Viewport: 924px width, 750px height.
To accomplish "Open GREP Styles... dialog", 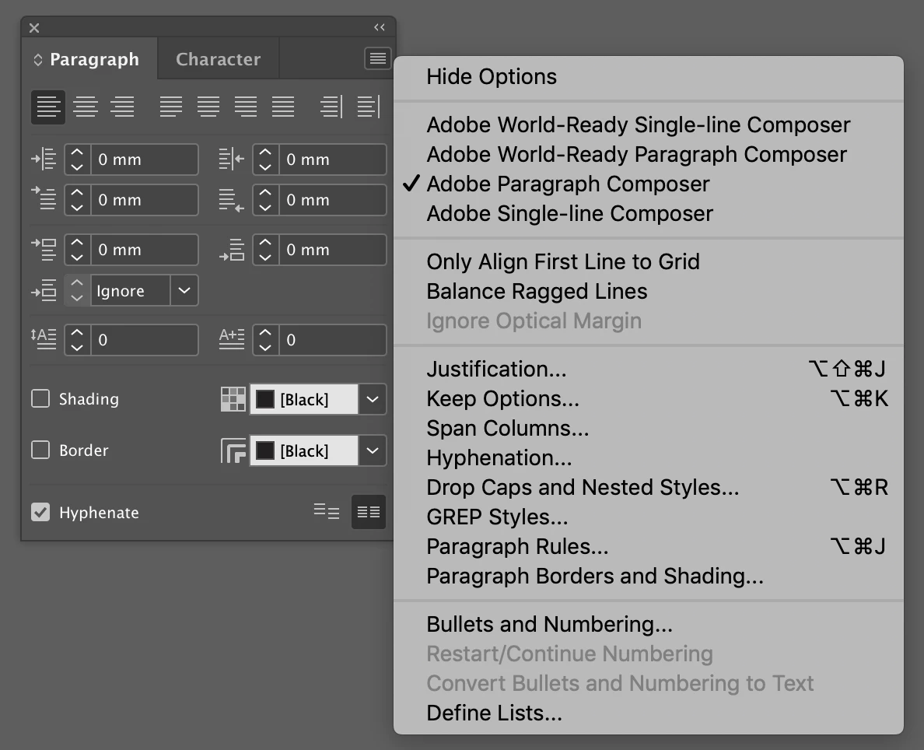I will [648, 517].
